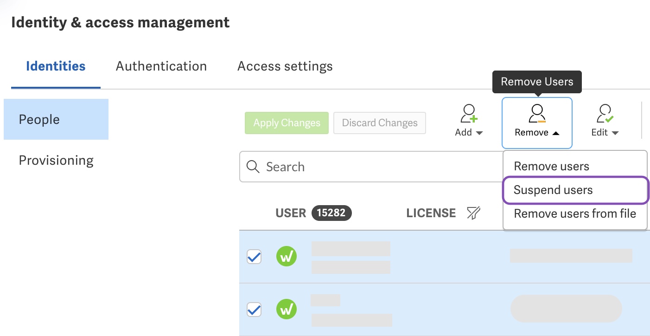Choose Remove users from the menu
This screenshot has height=336, width=650.
point(574,166)
